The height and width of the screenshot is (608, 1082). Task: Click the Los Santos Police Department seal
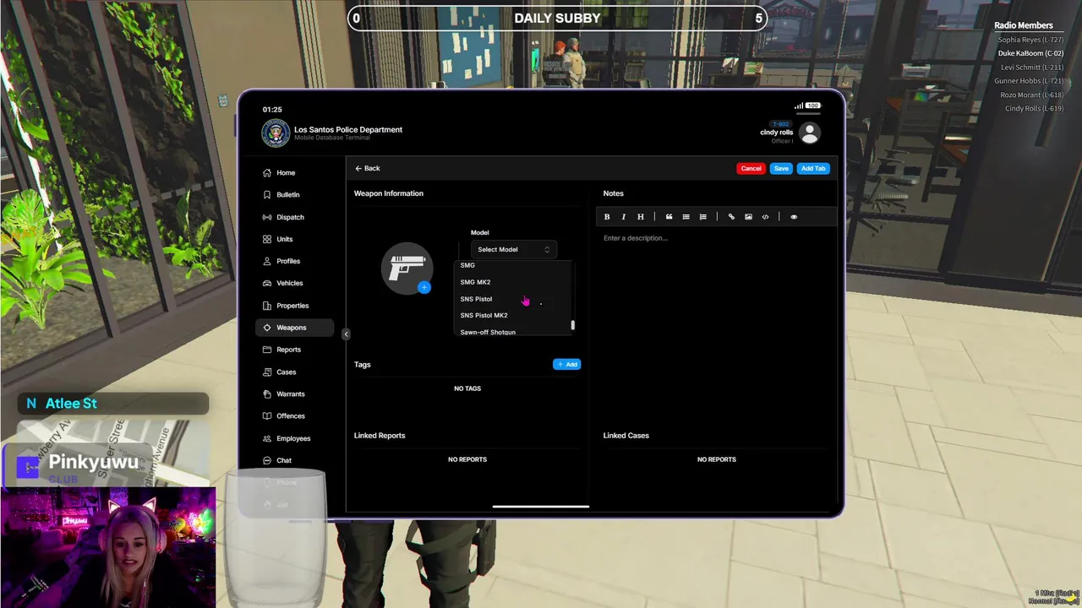(276, 133)
